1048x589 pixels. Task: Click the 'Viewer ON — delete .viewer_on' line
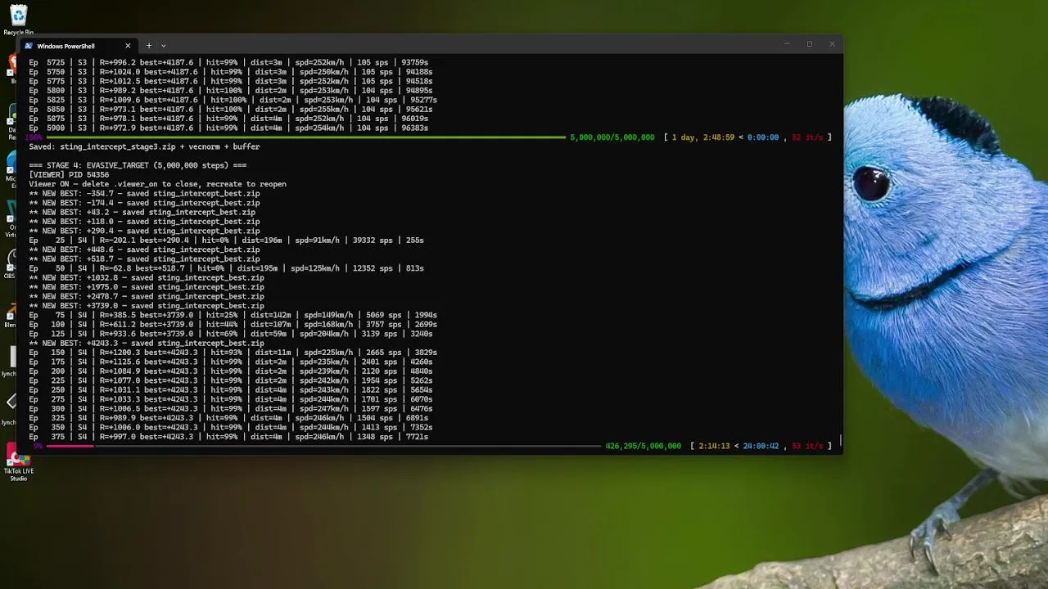pyautogui.click(x=157, y=184)
